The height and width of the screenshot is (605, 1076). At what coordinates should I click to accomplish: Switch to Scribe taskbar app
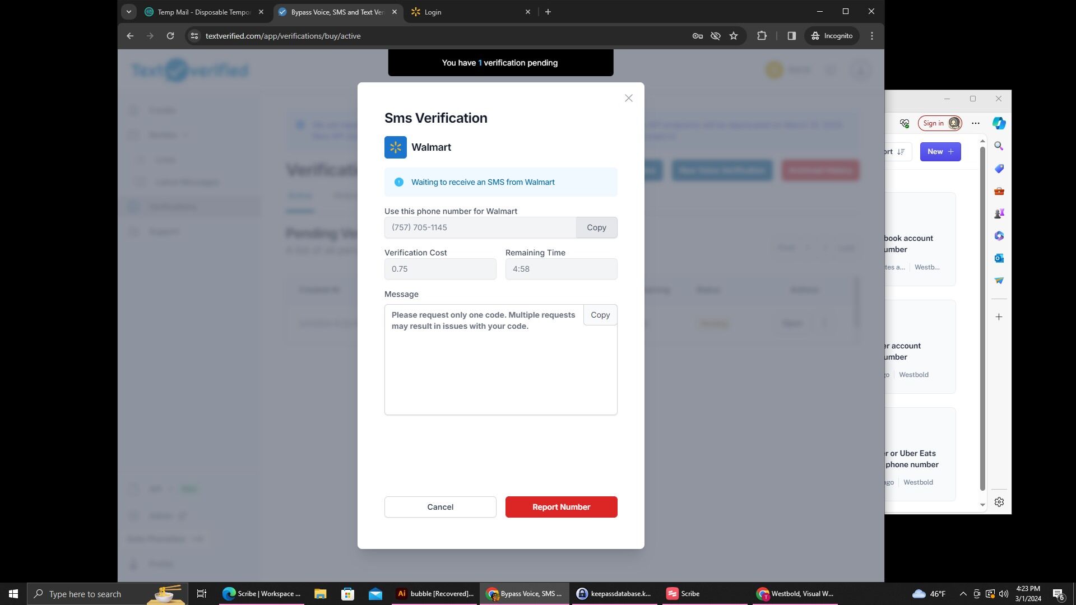tap(703, 594)
